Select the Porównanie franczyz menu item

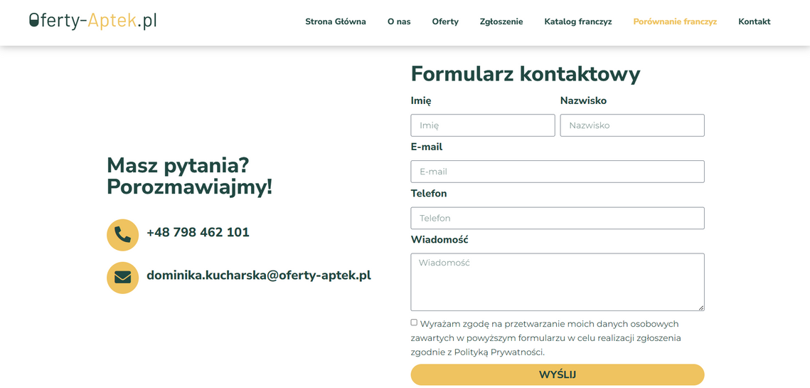click(675, 21)
